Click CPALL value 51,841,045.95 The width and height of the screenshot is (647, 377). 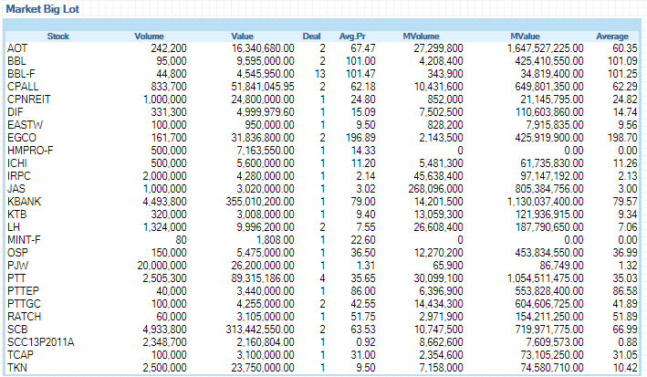pyautogui.click(x=263, y=87)
